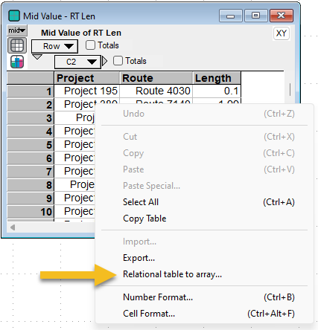Open the Row index dropdown

pyautogui.click(x=54, y=46)
